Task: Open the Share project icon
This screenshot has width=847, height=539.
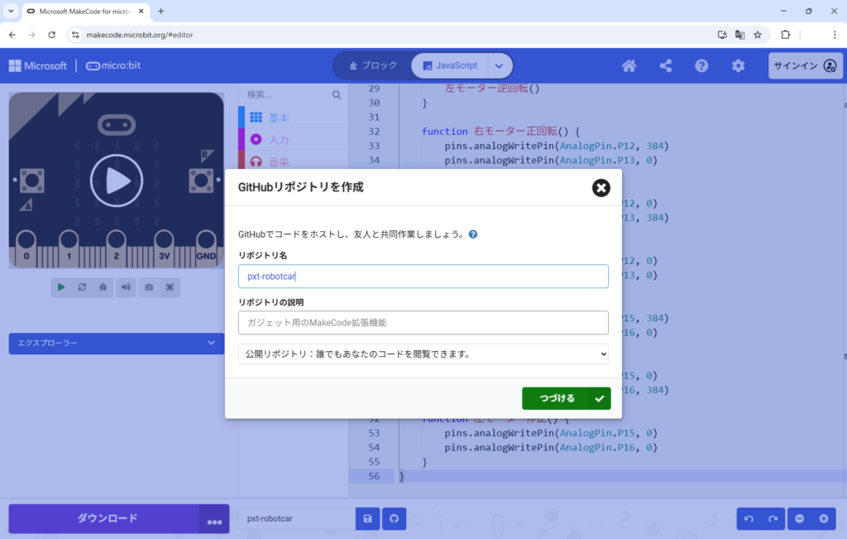Action: click(666, 66)
